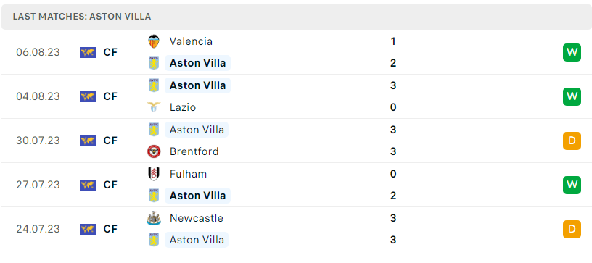Screen dimensions: 592x263
Task: Click the Lazio eagle crest icon
Action: pyautogui.click(x=154, y=107)
